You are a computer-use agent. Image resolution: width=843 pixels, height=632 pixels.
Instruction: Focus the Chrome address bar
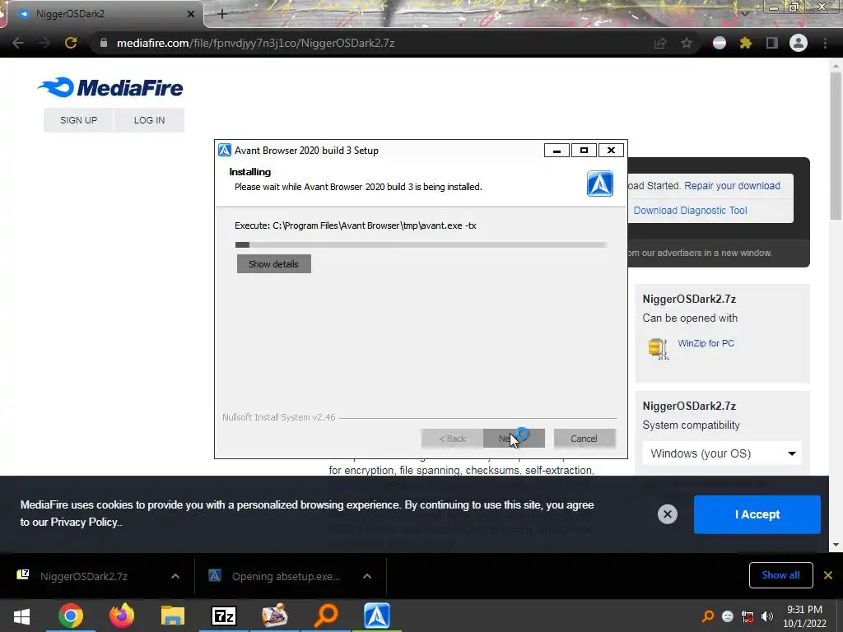pyautogui.click(x=376, y=43)
